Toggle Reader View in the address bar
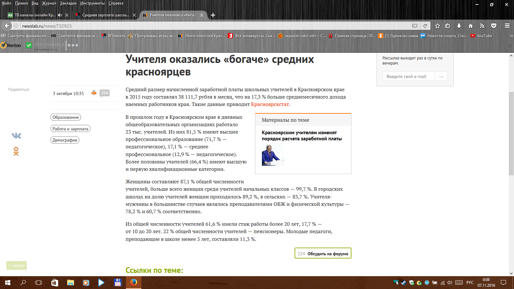The image size is (514, 289). [x=415, y=26]
